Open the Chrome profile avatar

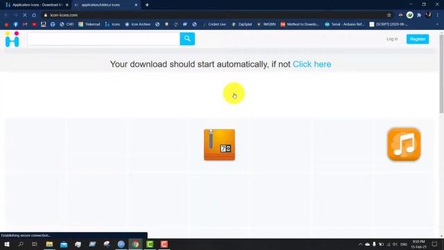pyautogui.click(x=429, y=15)
